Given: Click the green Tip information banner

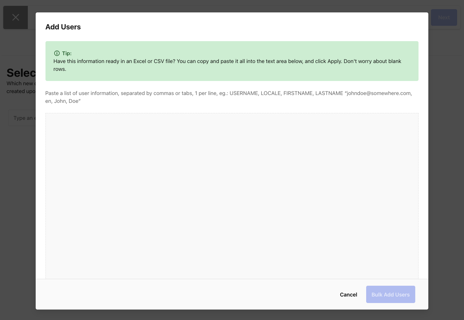Looking at the screenshot, I should (x=232, y=61).
